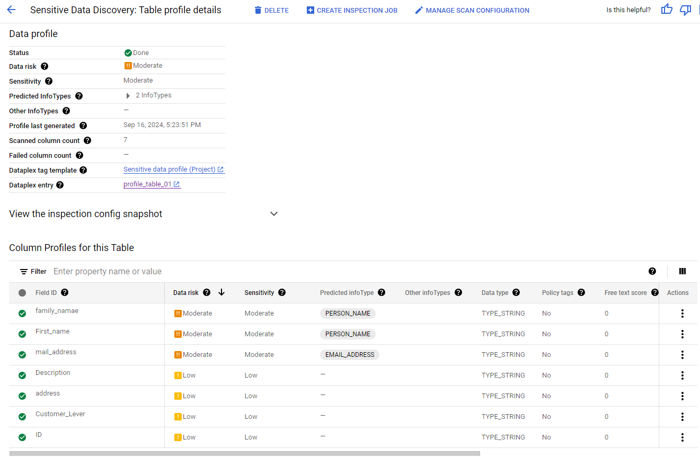Click the Description field ID
The image size is (700, 457).
pos(53,373)
